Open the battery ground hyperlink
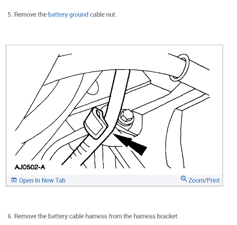The height and width of the screenshot is (225, 237). tap(68, 15)
